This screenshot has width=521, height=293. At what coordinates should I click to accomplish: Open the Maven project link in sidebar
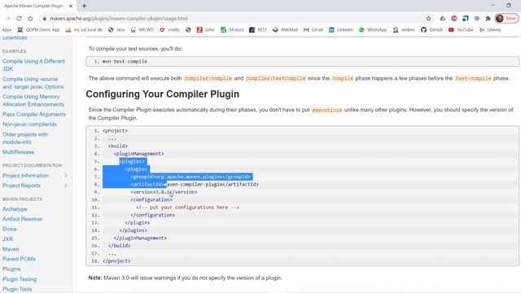pyautogui.click(x=11, y=249)
